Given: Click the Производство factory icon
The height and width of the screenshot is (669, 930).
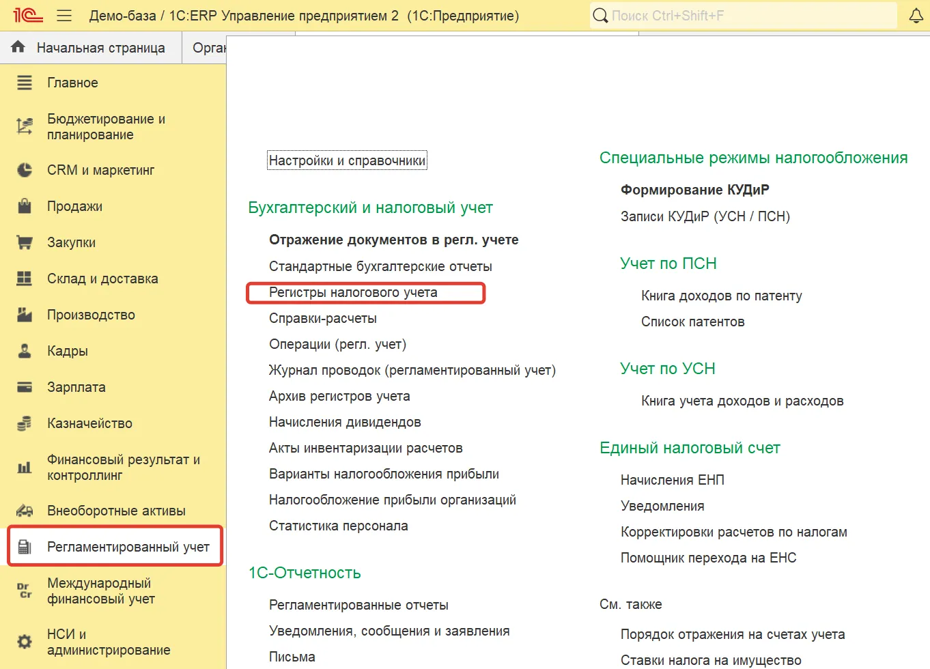Looking at the screenshot, I should click(x=25, y=315).
